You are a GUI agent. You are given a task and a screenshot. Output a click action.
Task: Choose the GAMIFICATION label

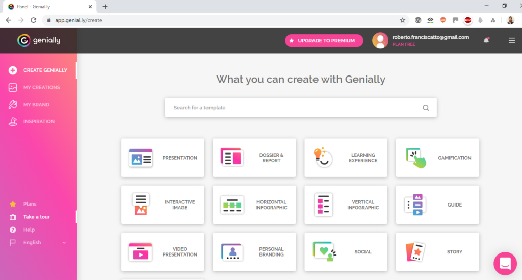click(x=454, y=158)
